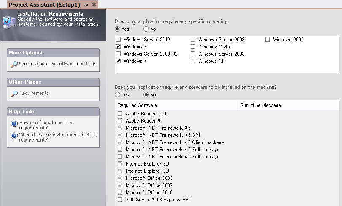
Task: Open Create a custom software condition link
Action: tap(58, 64)
